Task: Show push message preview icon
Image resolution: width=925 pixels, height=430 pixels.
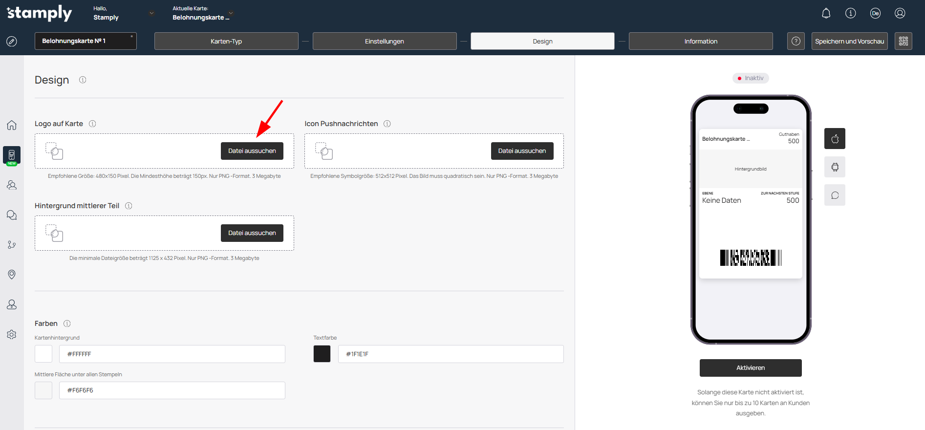Action: (835, 195)
